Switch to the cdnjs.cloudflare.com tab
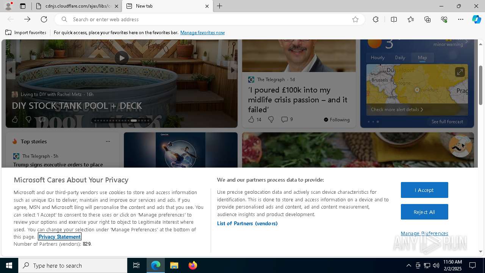The width and height of the screenshot is (485, 273). (77, 6)
